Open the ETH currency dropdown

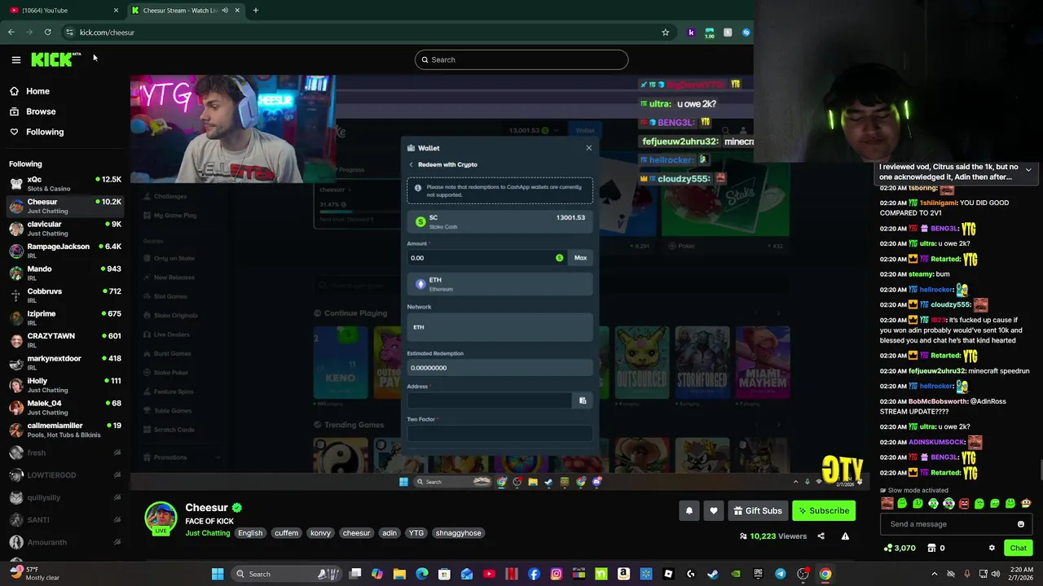coord(499,284)
